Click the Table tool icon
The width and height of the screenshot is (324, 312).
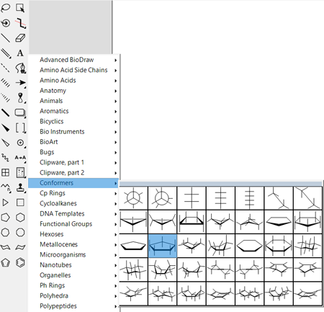6,173
